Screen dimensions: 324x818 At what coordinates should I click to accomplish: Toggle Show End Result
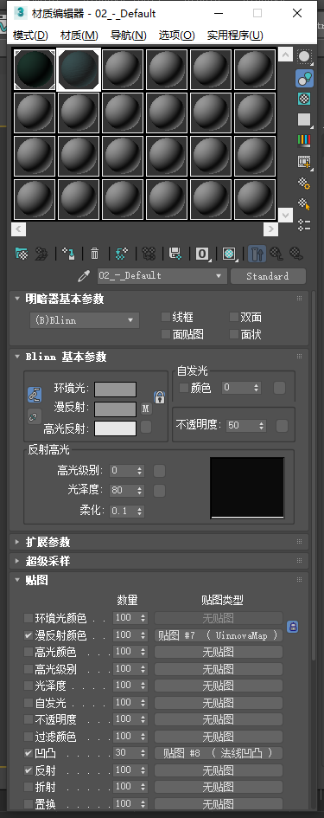click(x=257, y=254)
